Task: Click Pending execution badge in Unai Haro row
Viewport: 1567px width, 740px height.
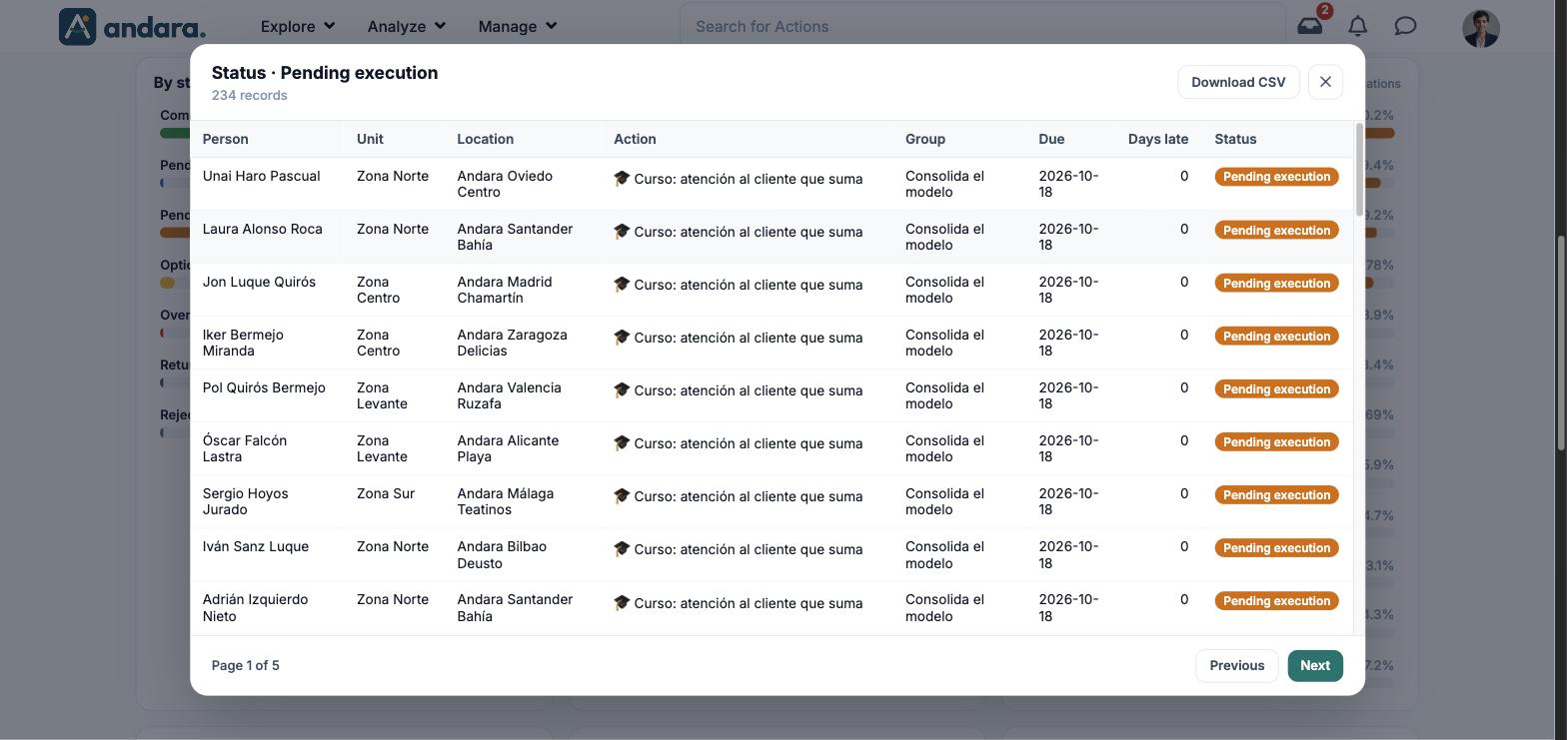Action: tap(1276, 177)
